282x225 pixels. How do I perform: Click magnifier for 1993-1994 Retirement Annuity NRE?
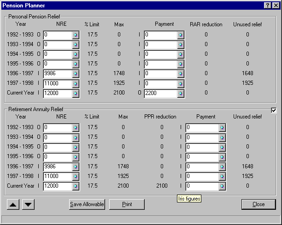tap(76, 138)
